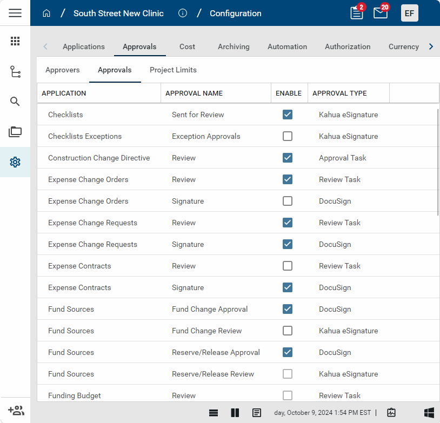Open the hamburger main menu

point(15,13)
